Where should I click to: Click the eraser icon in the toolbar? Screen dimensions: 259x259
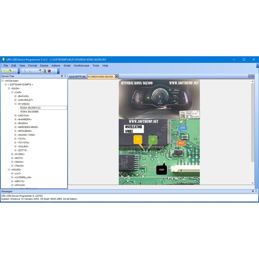pos(40,71)
